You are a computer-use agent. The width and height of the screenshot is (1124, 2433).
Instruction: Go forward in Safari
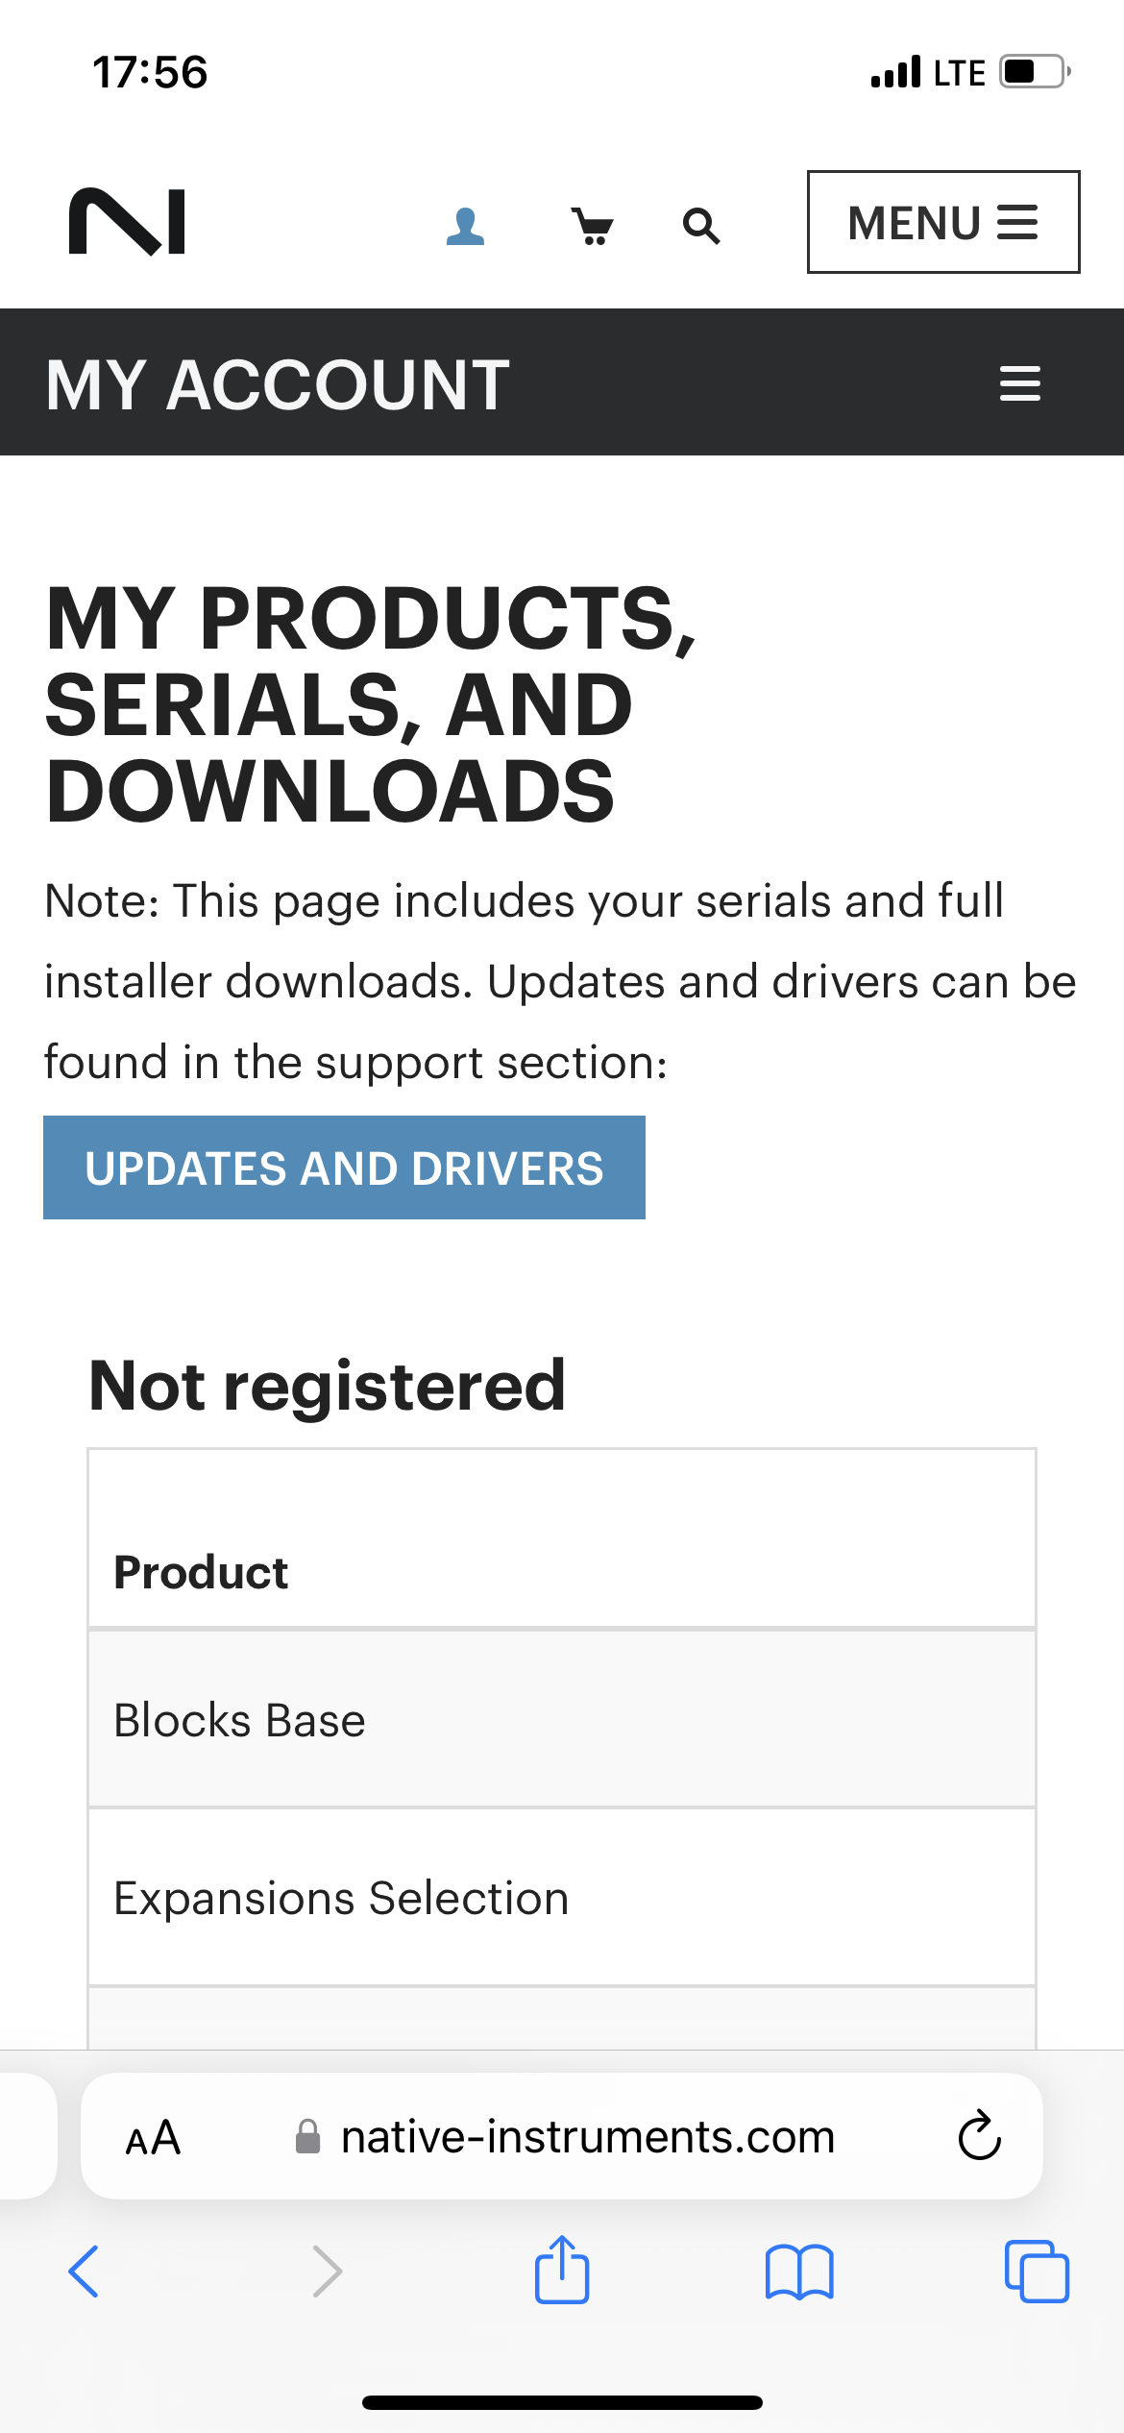click(x=327, y=2272)
